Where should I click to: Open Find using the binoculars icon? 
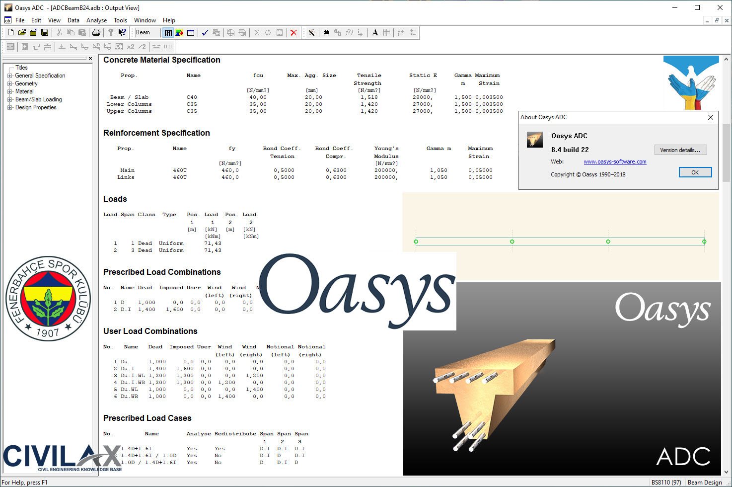(326, 32)
